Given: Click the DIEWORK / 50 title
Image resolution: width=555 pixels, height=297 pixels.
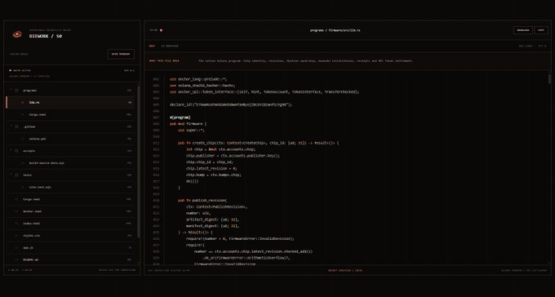Looking at the screenshot, I should point(46,36).
